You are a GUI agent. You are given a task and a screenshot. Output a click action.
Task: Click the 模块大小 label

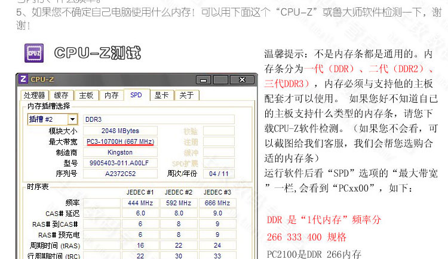click(63, 131)
